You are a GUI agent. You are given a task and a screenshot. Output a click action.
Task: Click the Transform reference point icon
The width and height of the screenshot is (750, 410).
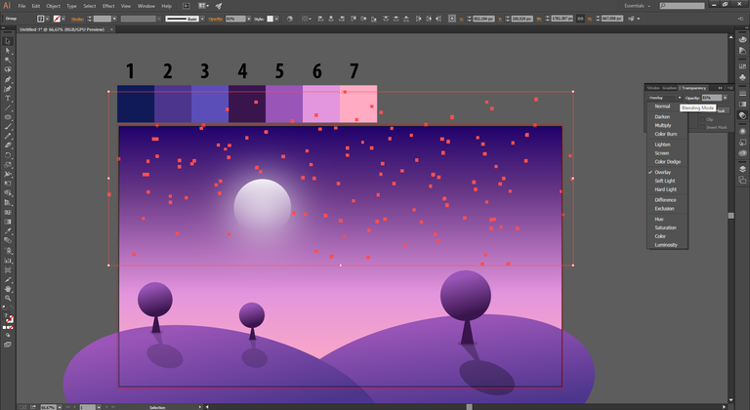pos(452,19)
